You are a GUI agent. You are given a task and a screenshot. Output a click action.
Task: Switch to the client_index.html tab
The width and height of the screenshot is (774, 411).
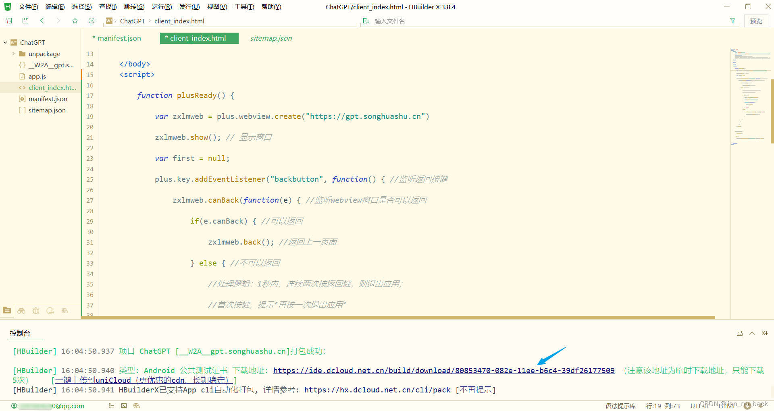click(199, 38)
